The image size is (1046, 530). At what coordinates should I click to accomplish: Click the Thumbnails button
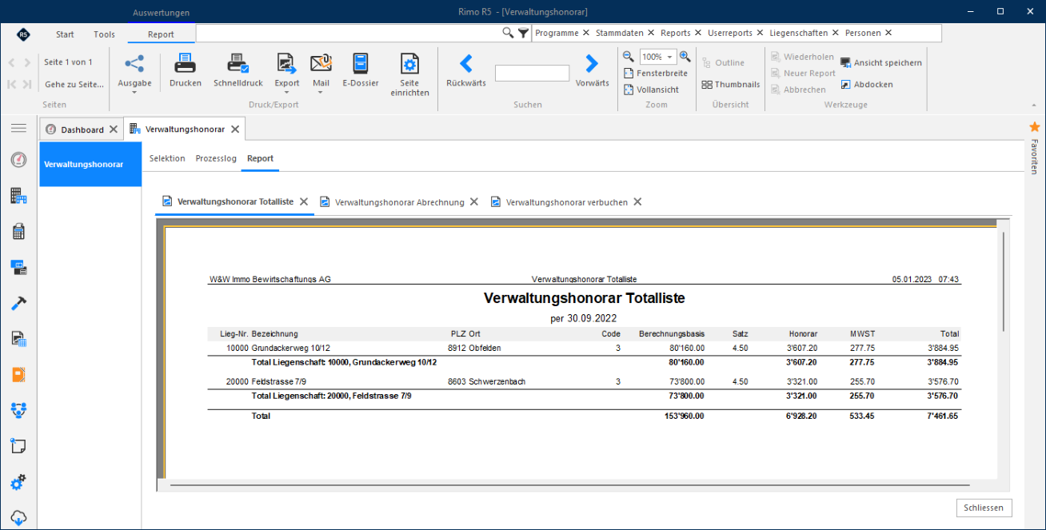tap(731, 85)
